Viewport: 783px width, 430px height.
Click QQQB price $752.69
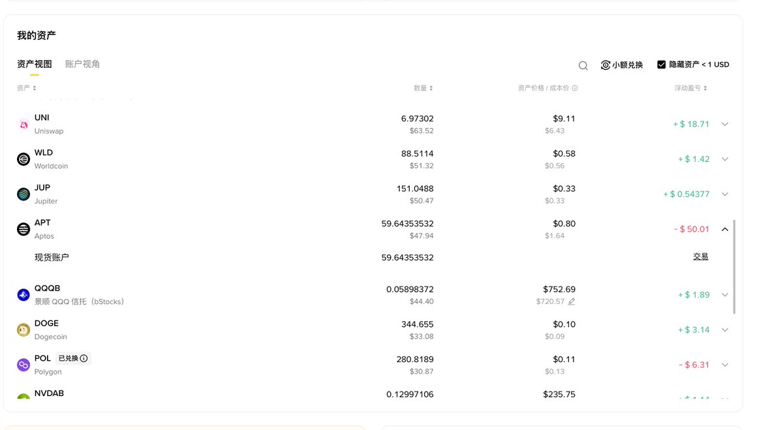click(x=559, y=289)
